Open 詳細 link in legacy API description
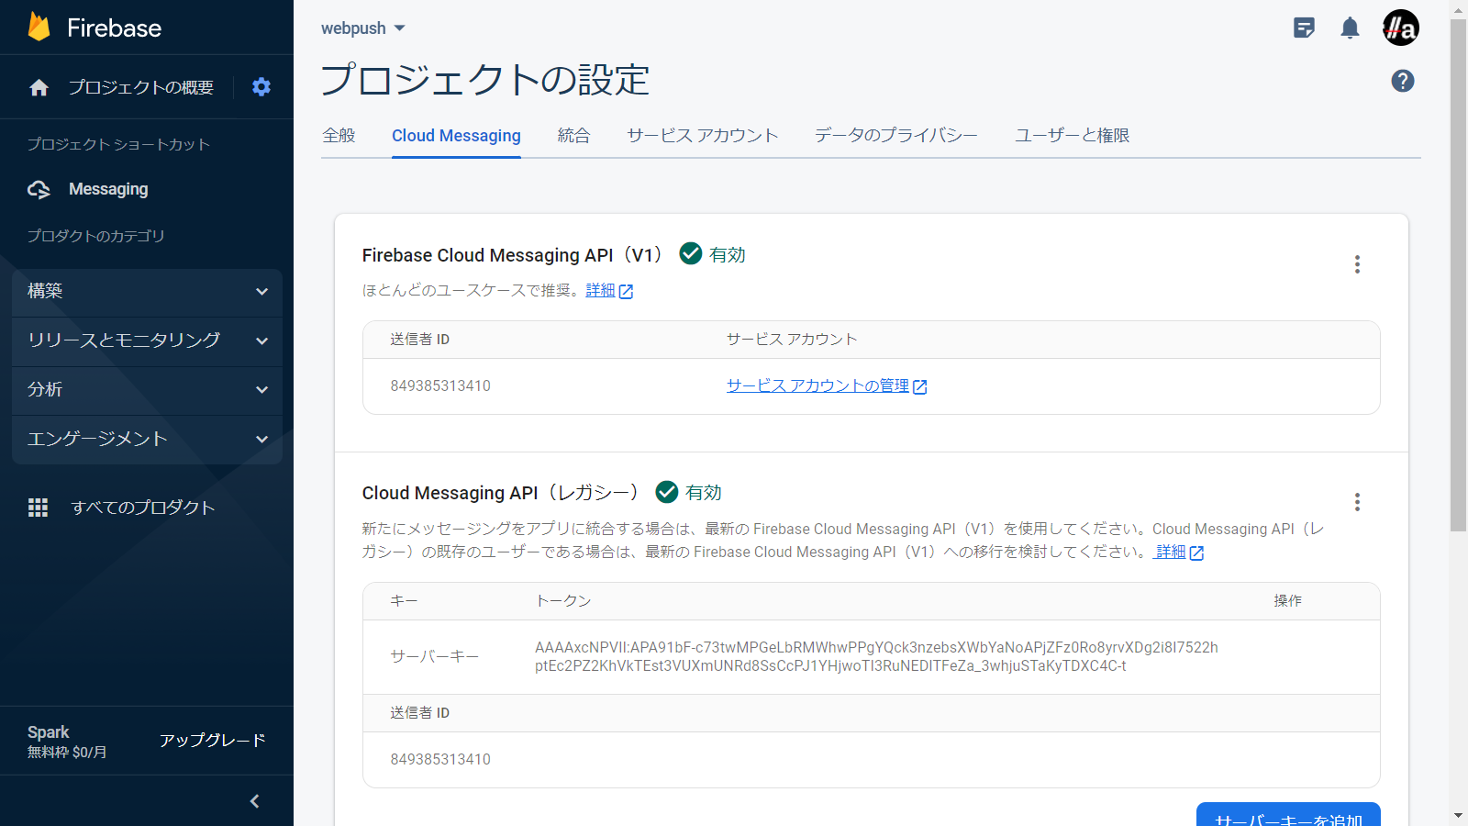The width and height of the screenshot is (1468, 826). pyautogui.click(x=1171, y=553)
